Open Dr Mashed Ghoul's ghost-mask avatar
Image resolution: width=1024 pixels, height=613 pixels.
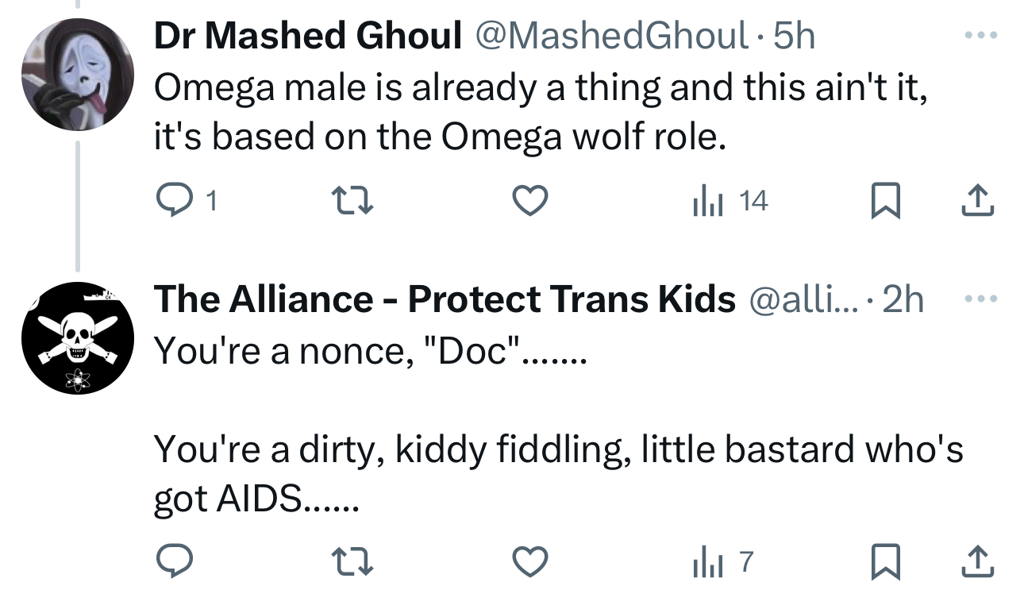[x=77, y=75]
